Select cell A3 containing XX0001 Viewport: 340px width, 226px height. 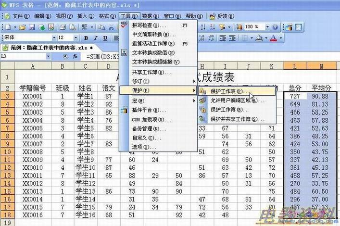(32, 96)
